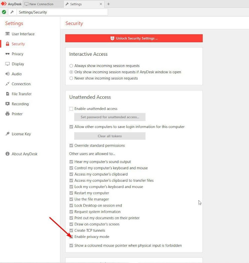
Task: Toggle Allow other computers to save login information
Action: pos(71,127)
